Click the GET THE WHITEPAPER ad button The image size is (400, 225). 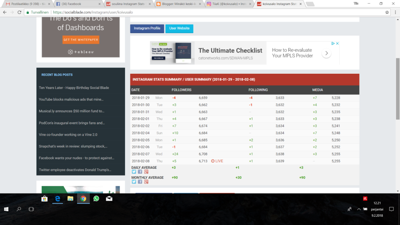81,40
